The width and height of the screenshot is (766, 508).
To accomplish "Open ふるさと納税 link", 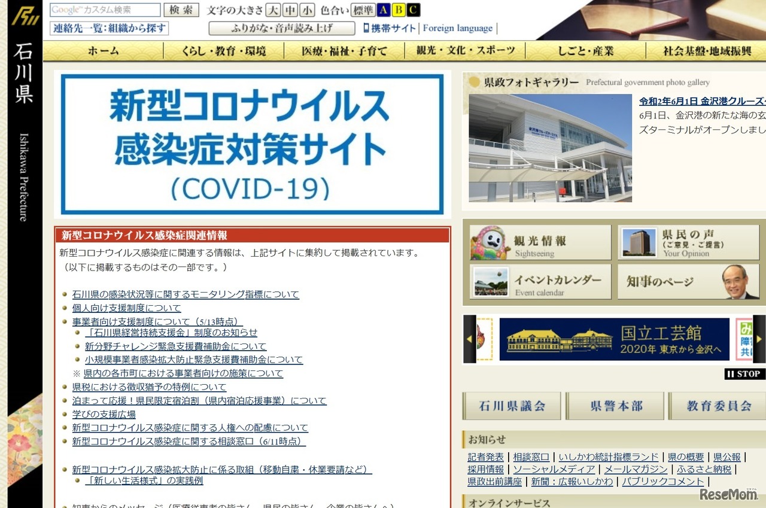I will [x=704, y=470].
